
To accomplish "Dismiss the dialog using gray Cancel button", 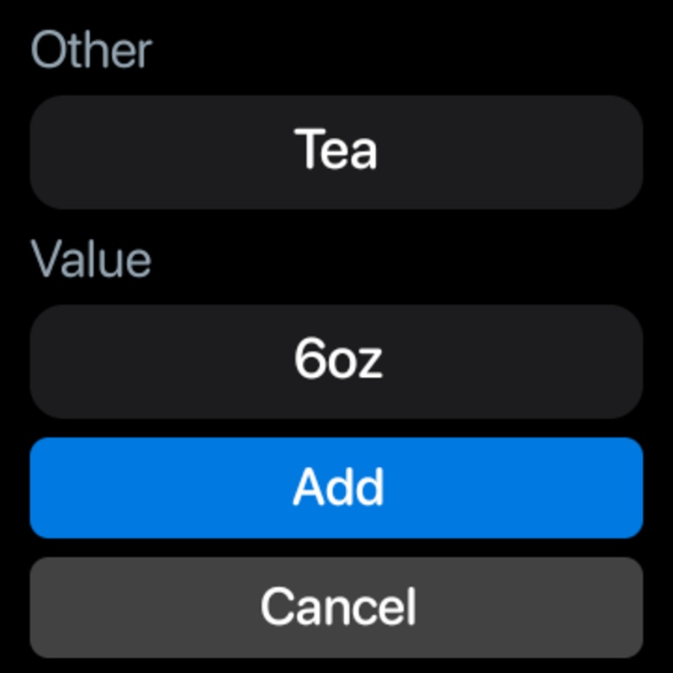I will tap(336, 607).
